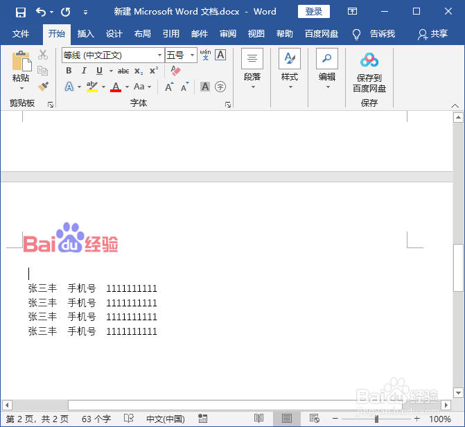Open ribbon display options

[x=352, y=12]
